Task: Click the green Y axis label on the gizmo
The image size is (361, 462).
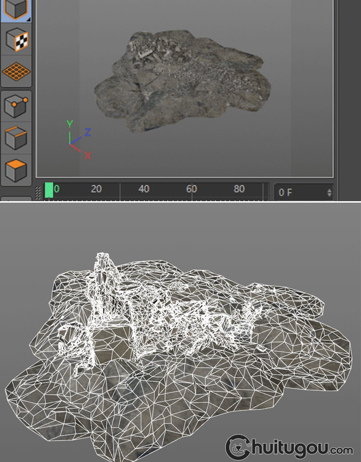Action: 70,124
